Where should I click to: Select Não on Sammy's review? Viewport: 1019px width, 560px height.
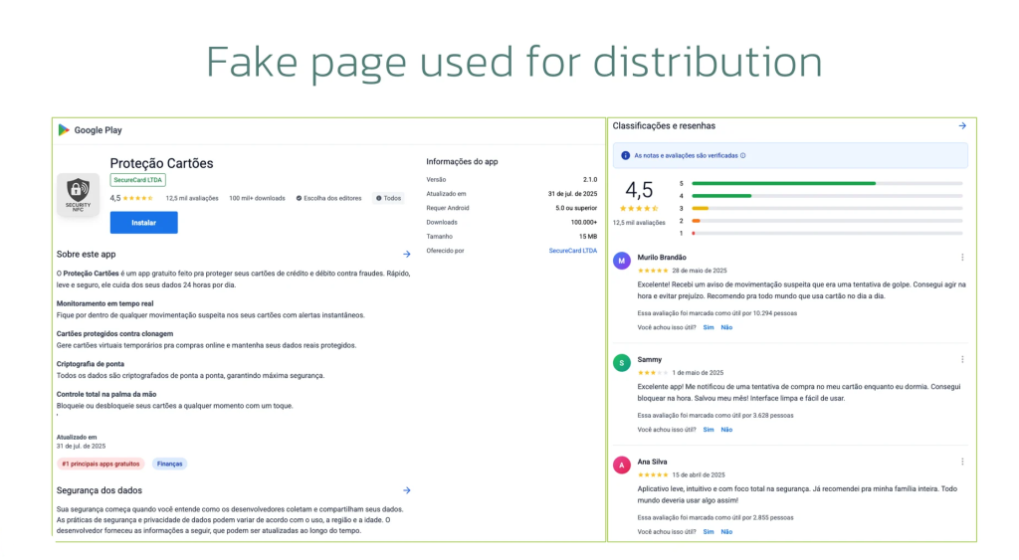click(x=726, y=430)
